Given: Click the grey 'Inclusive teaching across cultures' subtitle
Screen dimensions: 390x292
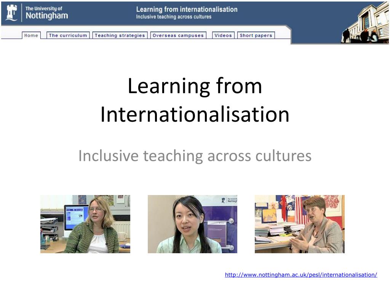Looking at the screenshot, I should click(x=195, y=156).
